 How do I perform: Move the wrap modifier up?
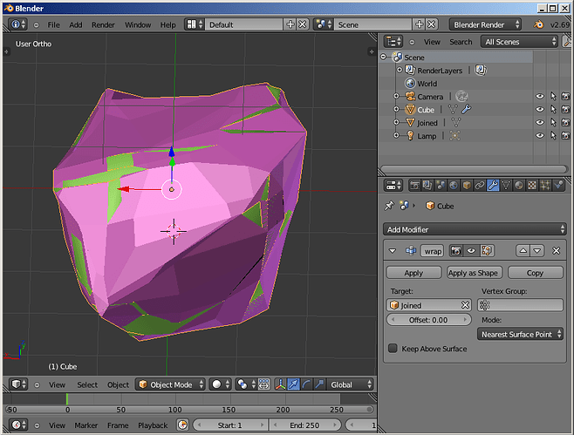(x=523, y=250)
